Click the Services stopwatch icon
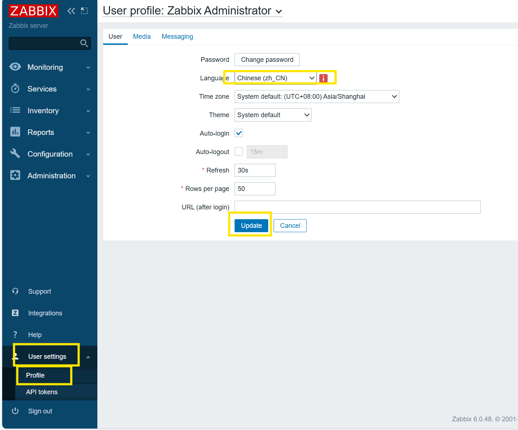Viewport: 518px width, 430px height. coord(15,89)
